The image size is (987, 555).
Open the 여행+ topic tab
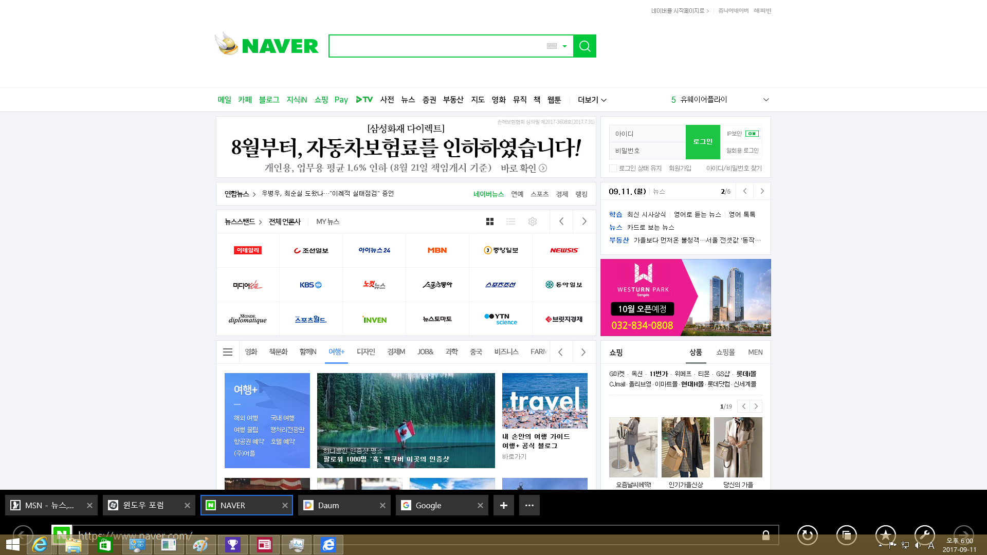click(x=337, y=352)
